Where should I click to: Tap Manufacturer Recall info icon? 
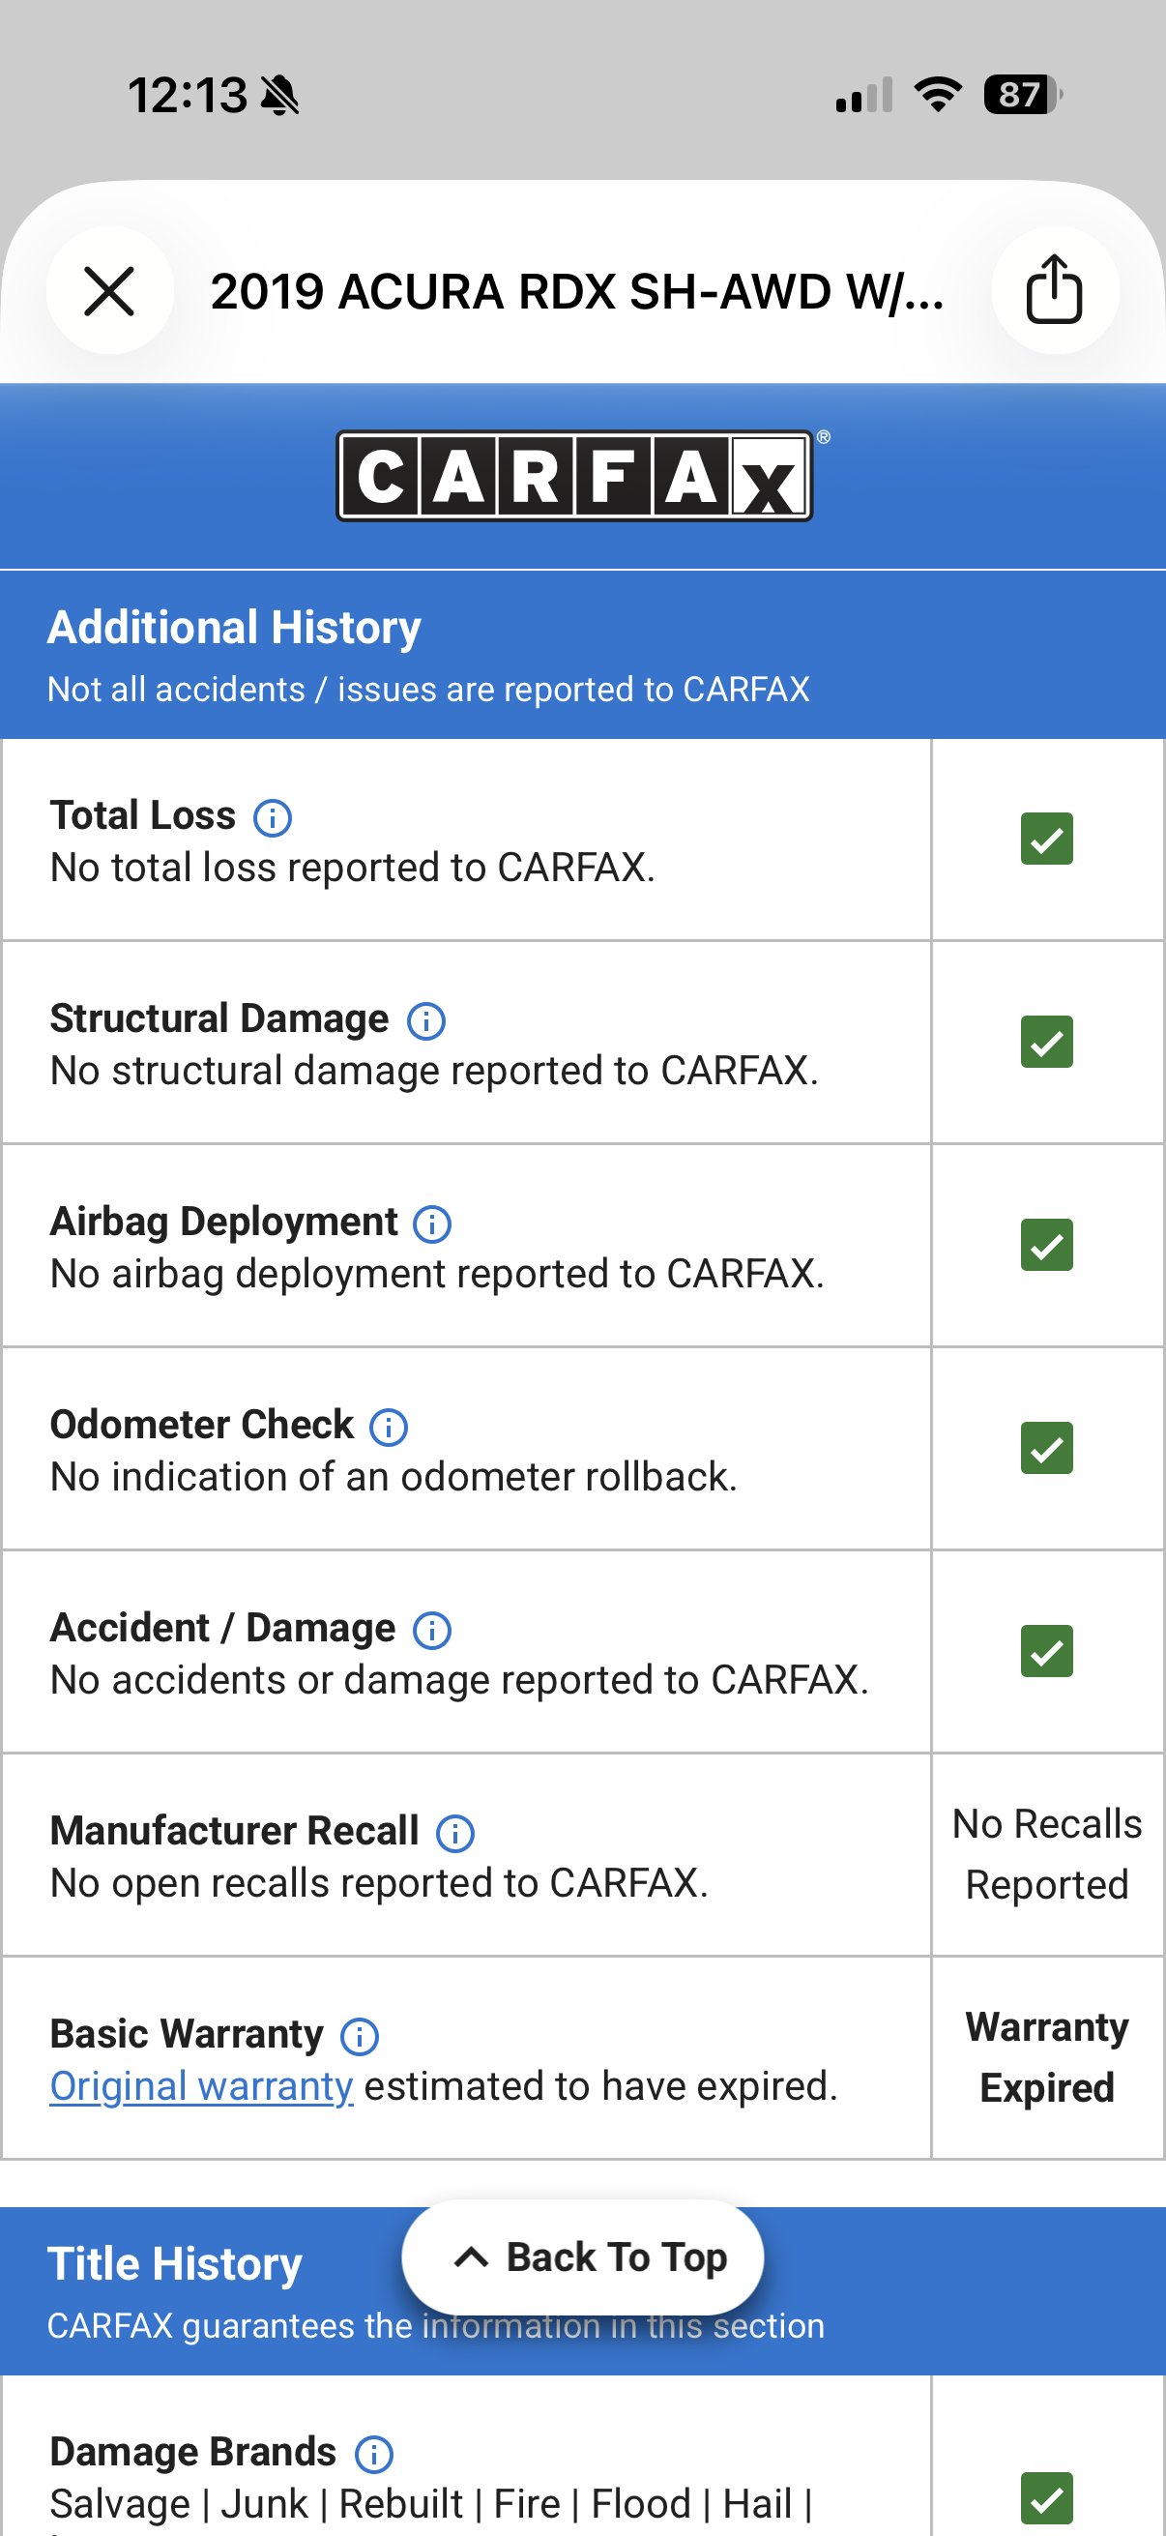[455, 1833]
